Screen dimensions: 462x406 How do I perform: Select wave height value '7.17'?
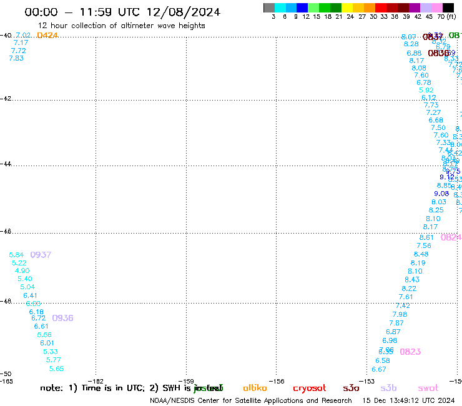pos(21,42)
